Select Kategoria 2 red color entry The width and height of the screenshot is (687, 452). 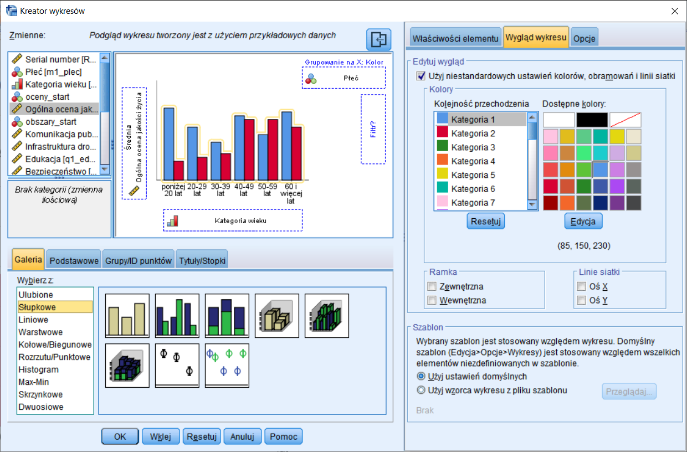tap(481, 133)
